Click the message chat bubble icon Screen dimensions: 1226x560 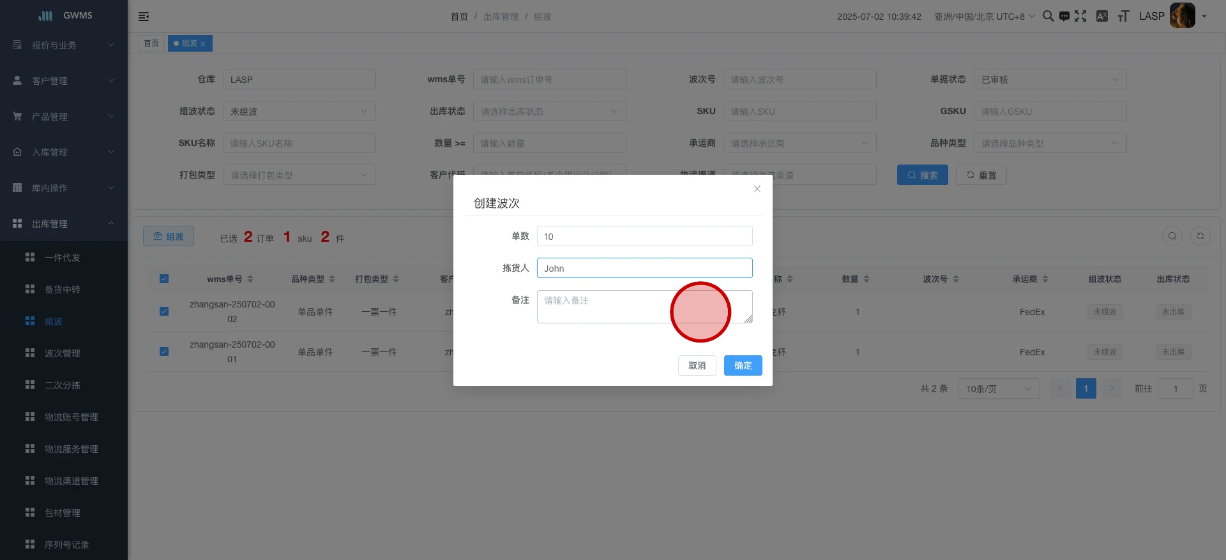click(x=1064, y=17)
